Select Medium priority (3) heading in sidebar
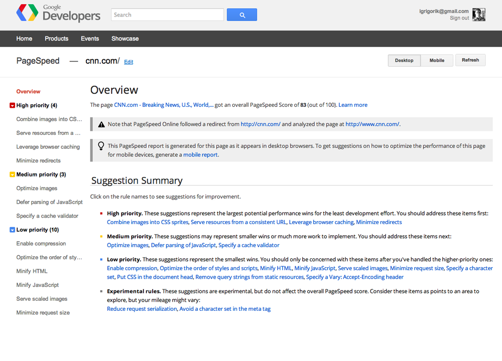Screen dimensions: 502x361 point(41,174)
